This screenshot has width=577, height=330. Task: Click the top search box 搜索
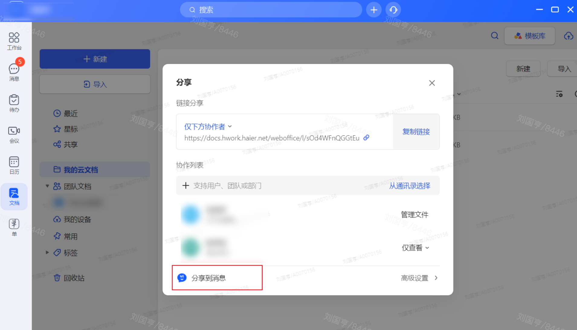tap(271, 10)
